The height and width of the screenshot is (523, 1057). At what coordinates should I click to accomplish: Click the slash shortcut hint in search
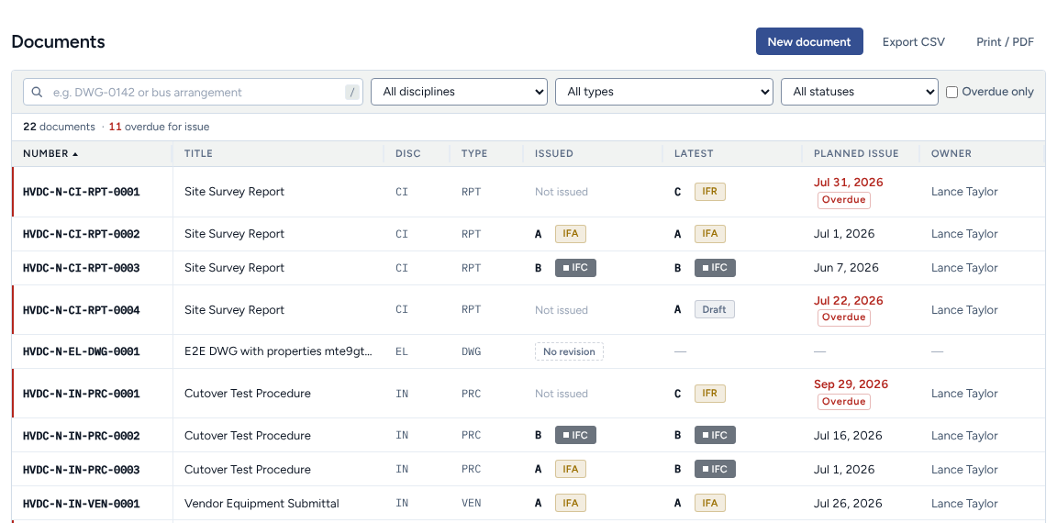tap(352, 93)
